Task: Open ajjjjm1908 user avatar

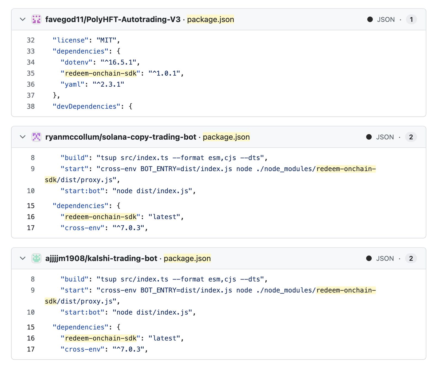Action: [36, 258]
